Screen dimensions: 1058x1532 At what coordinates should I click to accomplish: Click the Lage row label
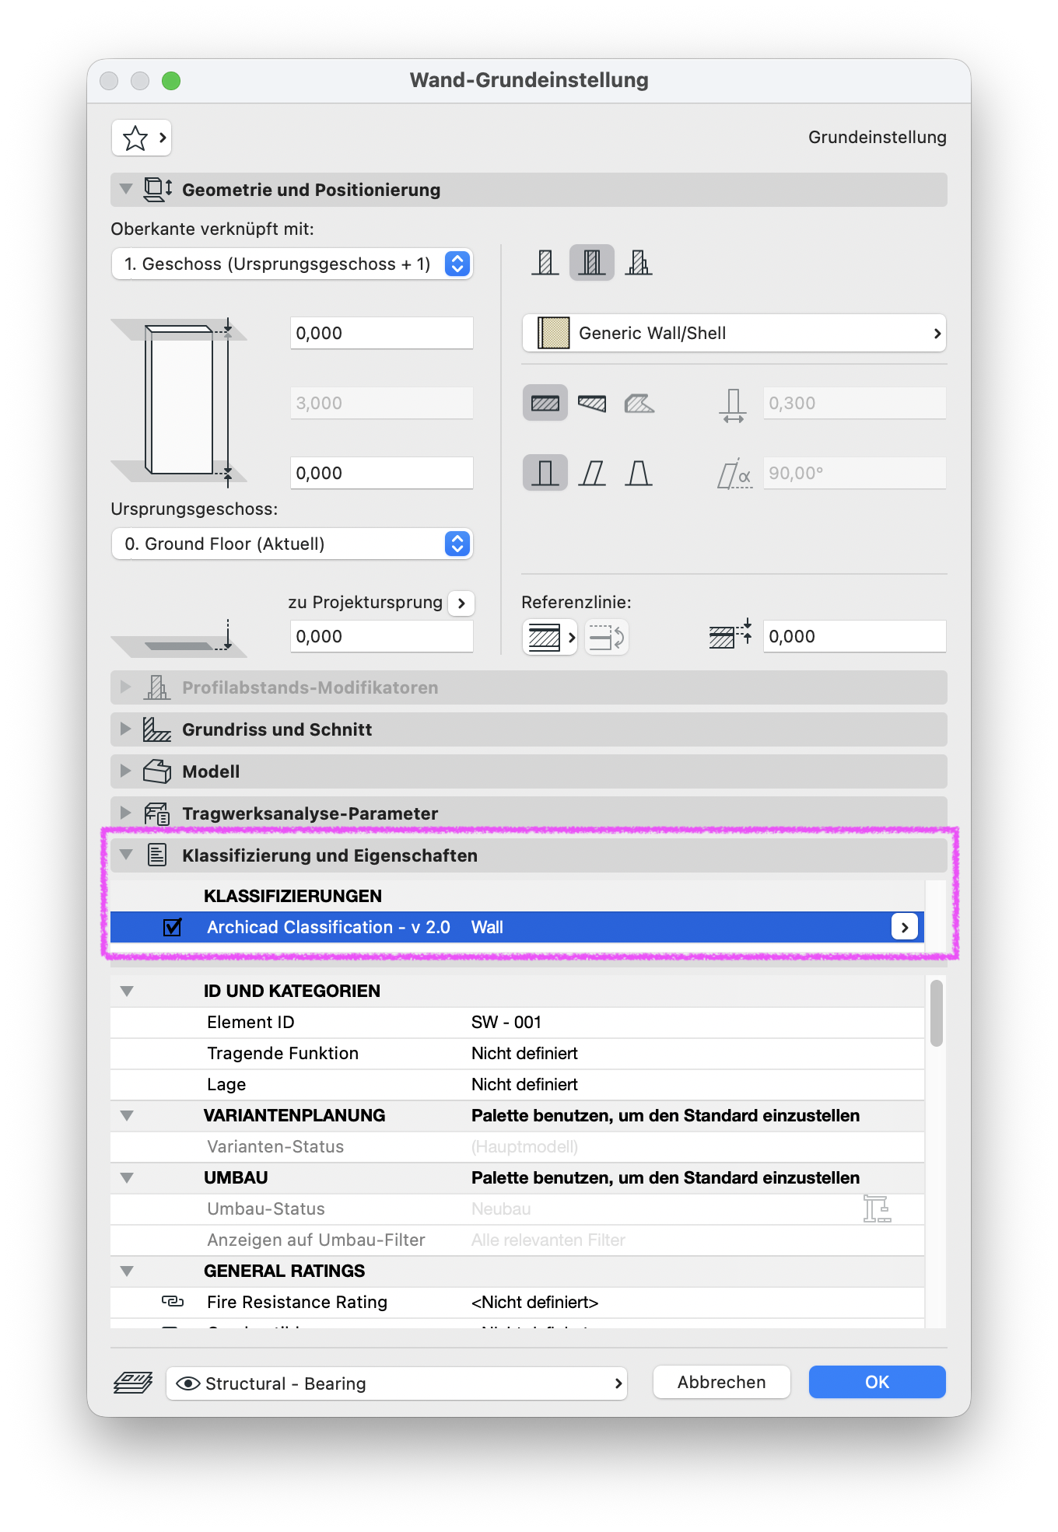pos(226,1085)
